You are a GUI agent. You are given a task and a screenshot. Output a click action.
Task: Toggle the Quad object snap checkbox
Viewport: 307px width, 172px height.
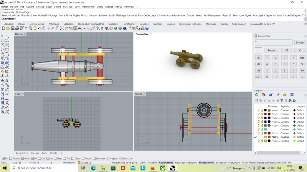click(x=73, y=158)
